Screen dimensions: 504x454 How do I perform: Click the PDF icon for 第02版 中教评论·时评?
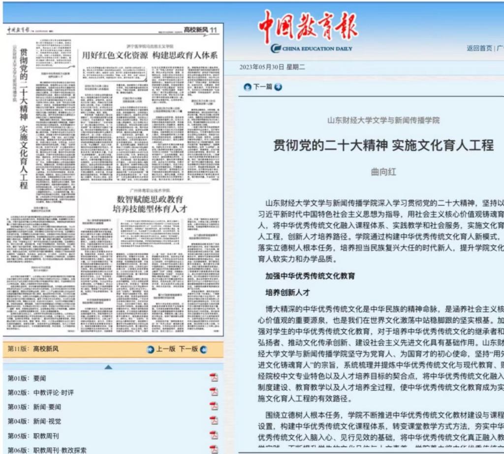pyautogui.click(x=214, y=392)
